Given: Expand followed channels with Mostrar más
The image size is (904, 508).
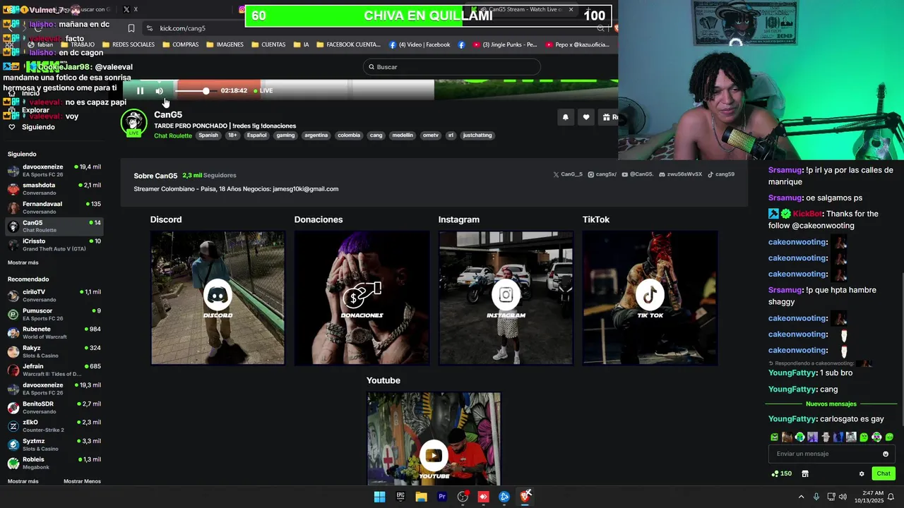Looking at the screenshot, I should 23,262.
